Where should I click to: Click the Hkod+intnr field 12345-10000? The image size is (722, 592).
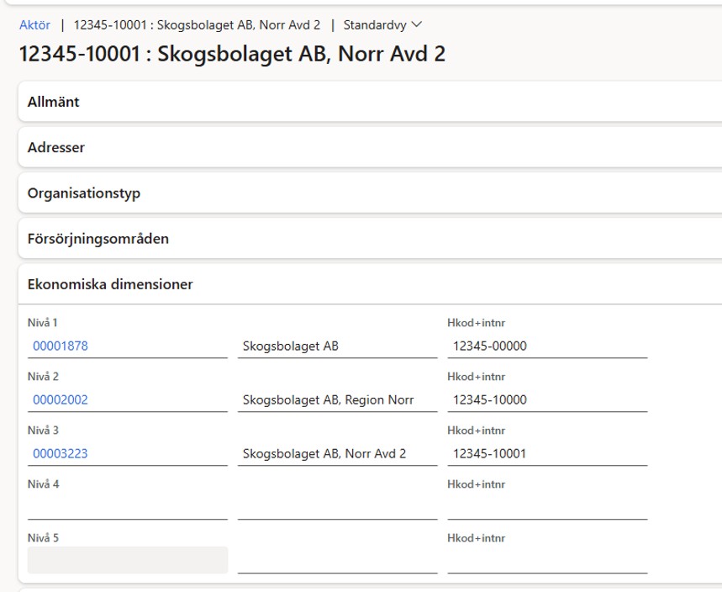tap(547, 400)
